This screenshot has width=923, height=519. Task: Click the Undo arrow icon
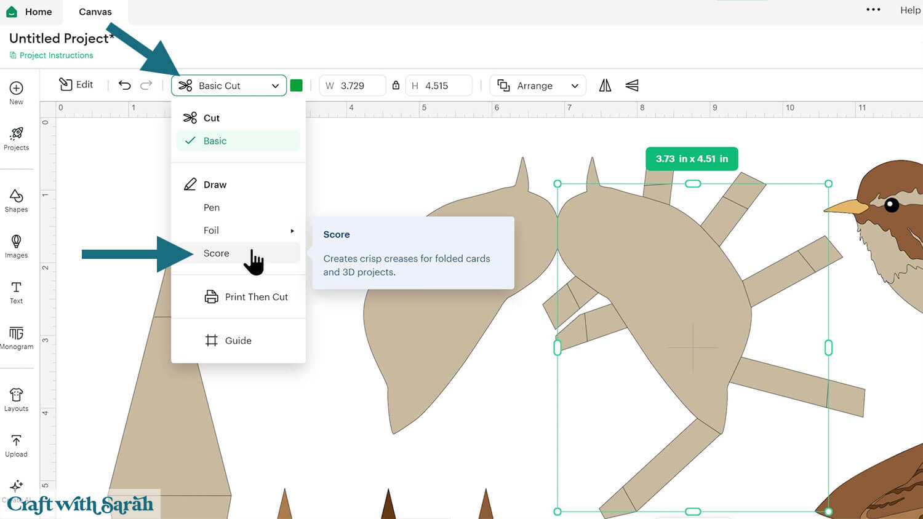125,85
